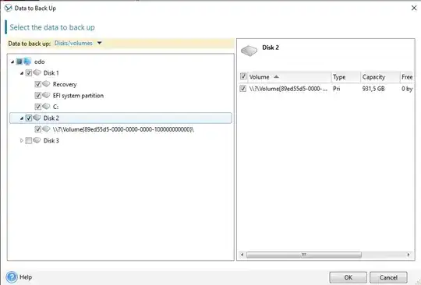This screenshot has width=421, height=285.
Task: Collapse the Disk 1 node
Action: [22, 73]
